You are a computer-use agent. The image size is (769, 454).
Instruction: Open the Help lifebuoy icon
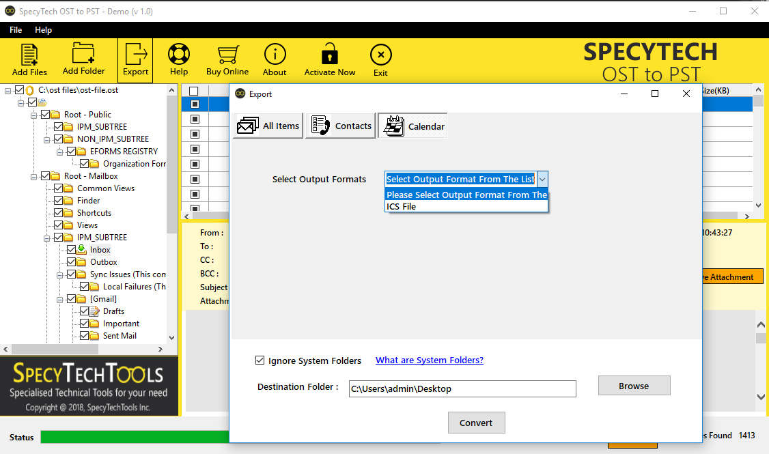click(178, 54)
